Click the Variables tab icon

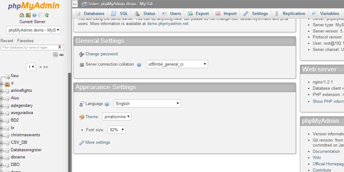point(314,14)
